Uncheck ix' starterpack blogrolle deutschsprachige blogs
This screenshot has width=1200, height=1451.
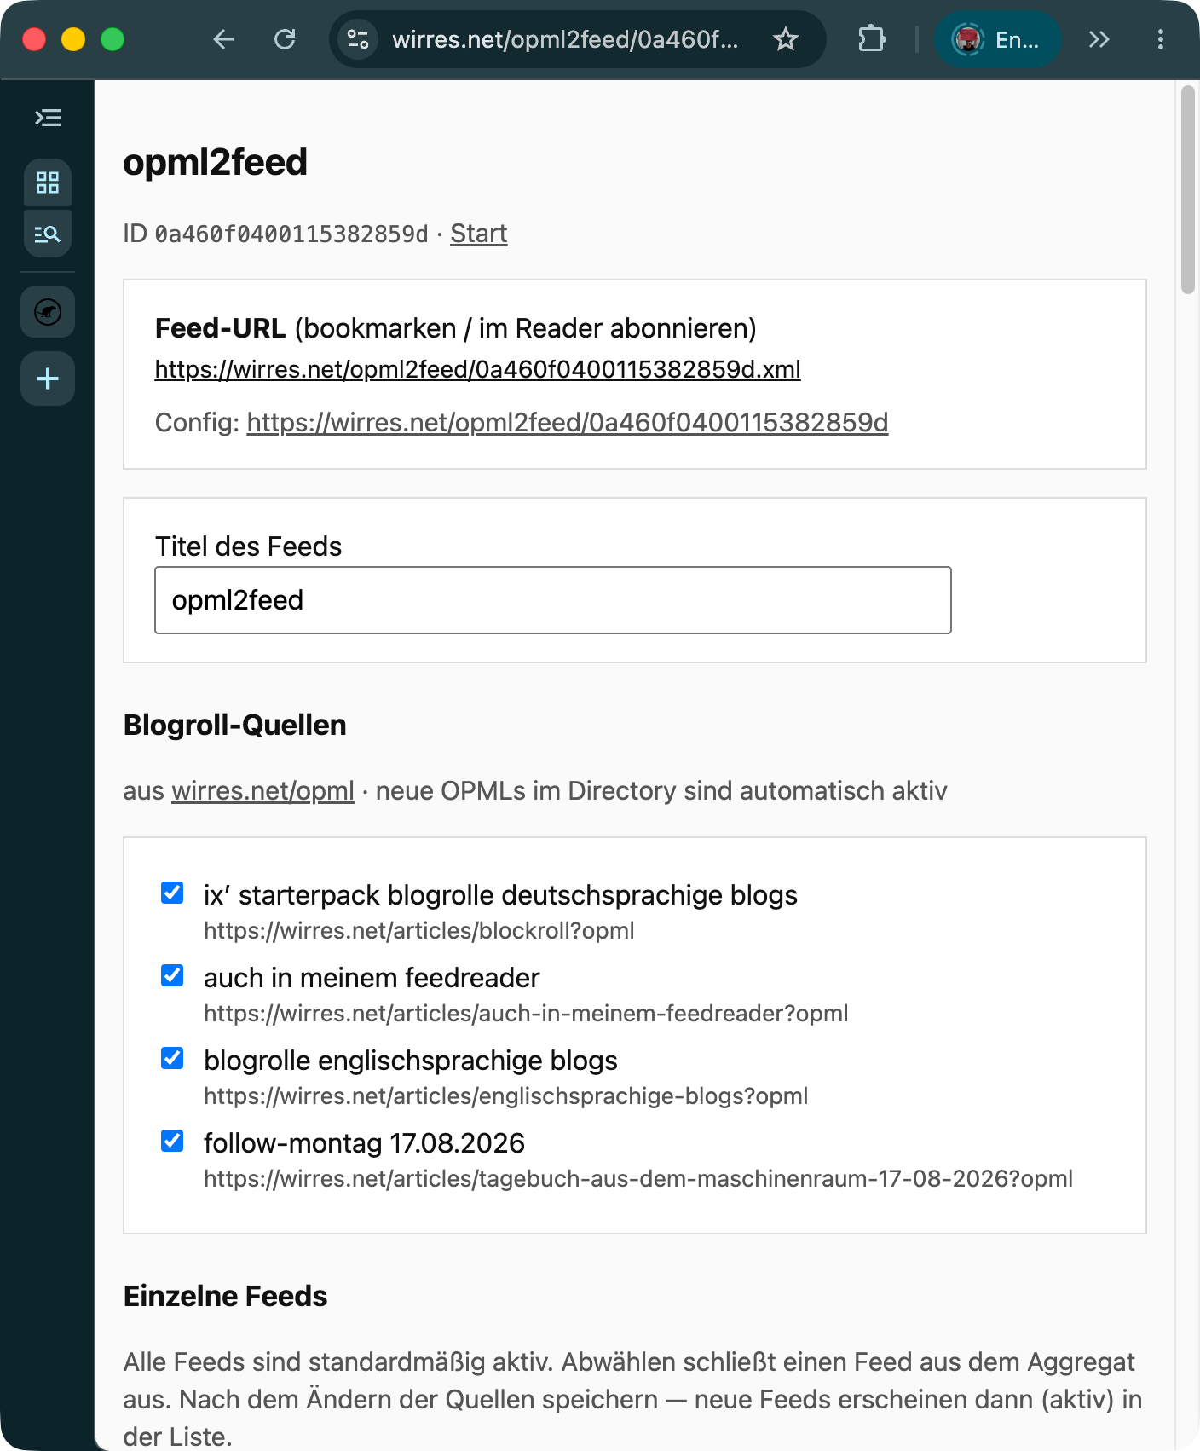tap(172, 893)
